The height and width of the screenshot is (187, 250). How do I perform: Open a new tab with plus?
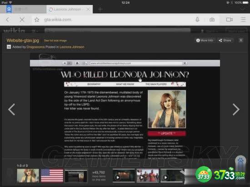[x=100, y=10]
